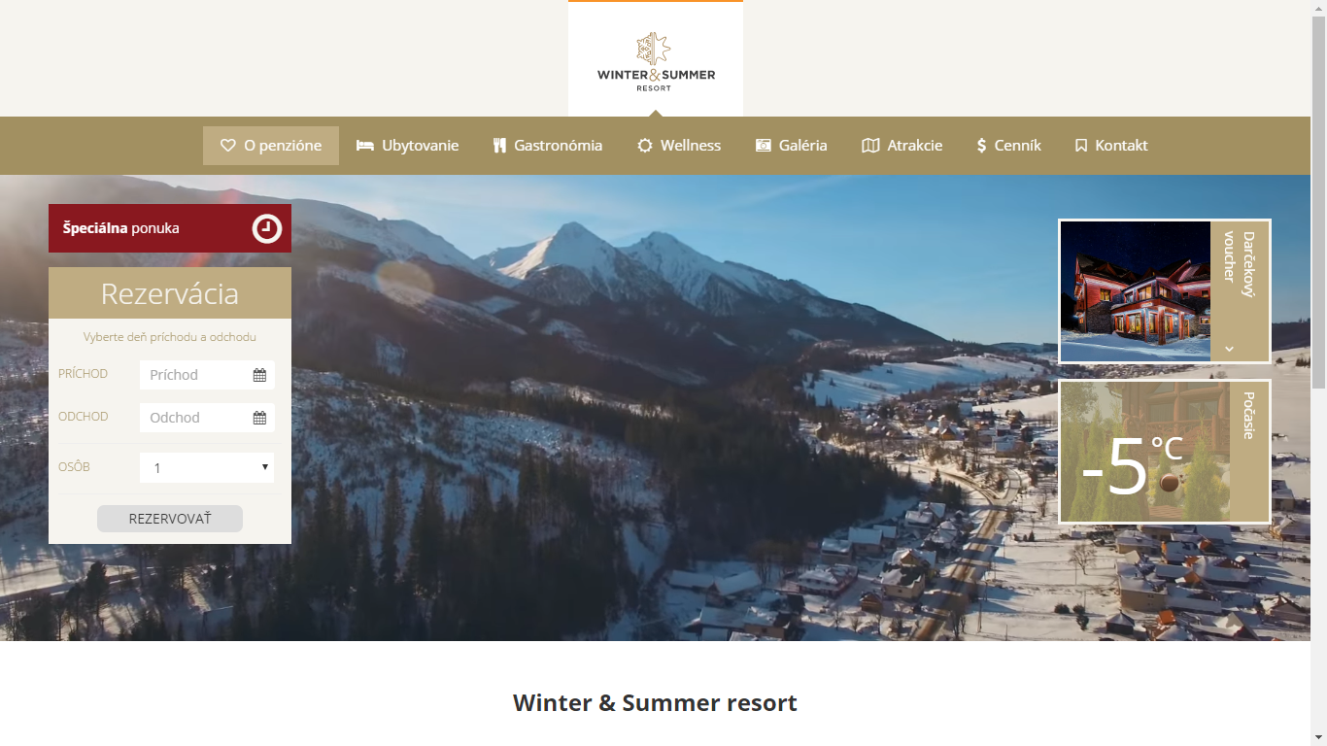Click the cutlery icon beside Gastronómia
This screenshot has height=746, width=1327.
pyautogui.click(x=499, y=146)
